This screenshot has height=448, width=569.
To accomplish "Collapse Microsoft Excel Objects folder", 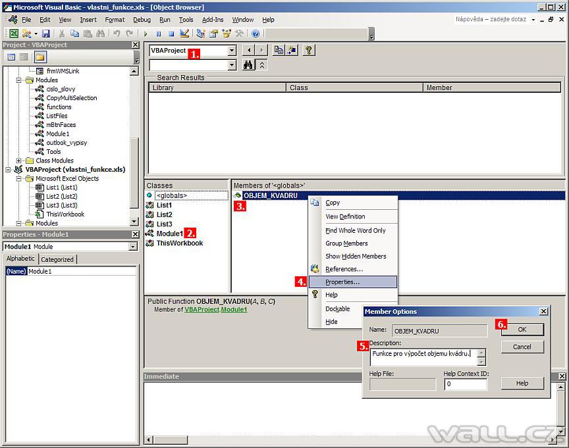I will point(18,179).
